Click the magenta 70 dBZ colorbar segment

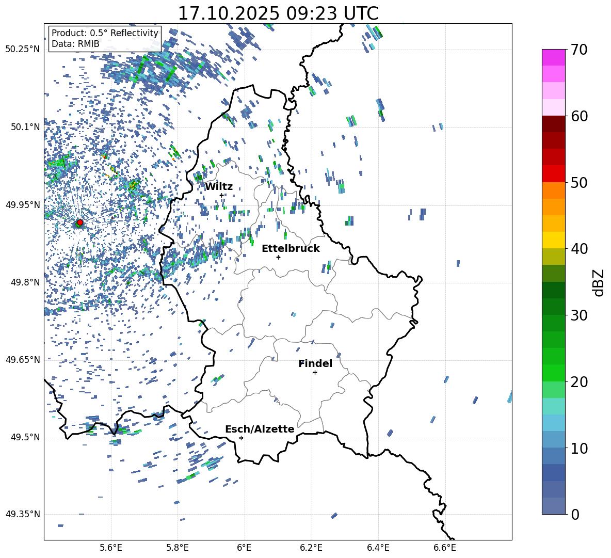pos(553,57)
